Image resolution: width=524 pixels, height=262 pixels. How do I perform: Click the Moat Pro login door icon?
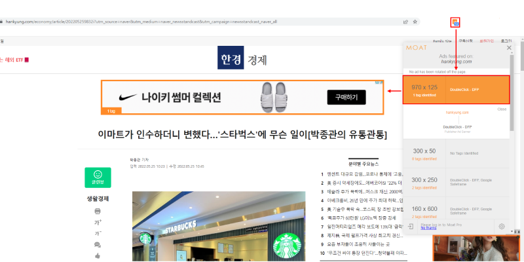411,226
